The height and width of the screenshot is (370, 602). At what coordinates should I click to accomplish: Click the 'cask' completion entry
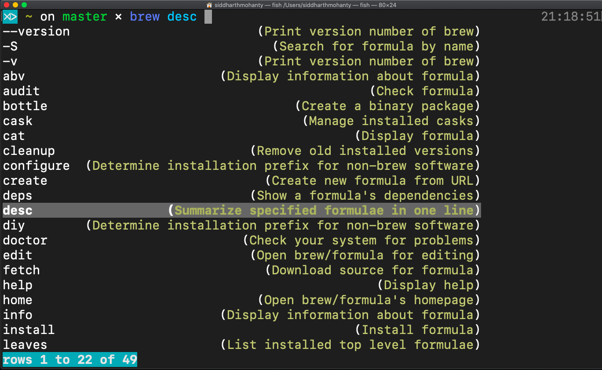click(x=18, y=121)
